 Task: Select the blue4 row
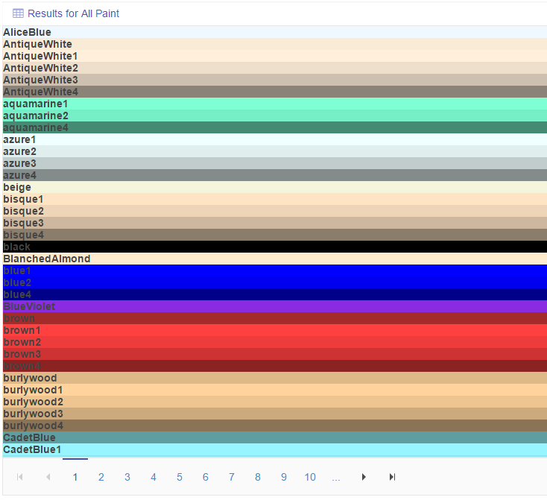pos(275,294)
